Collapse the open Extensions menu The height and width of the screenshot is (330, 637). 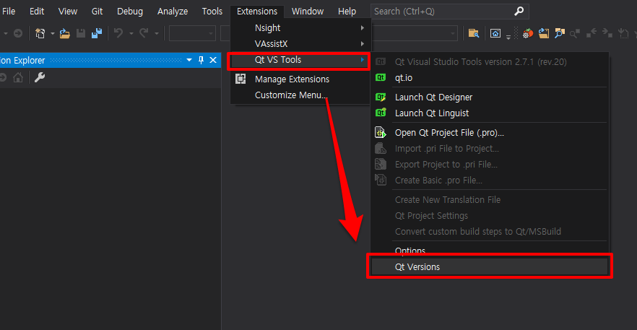[x=257, y=12]
